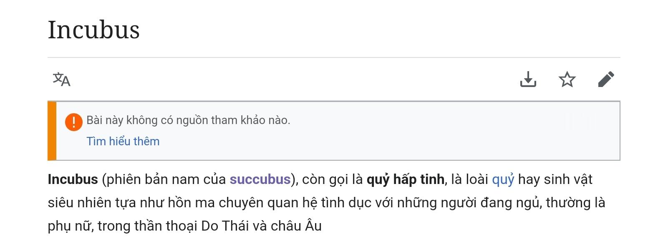Click the download page icon

528,79
